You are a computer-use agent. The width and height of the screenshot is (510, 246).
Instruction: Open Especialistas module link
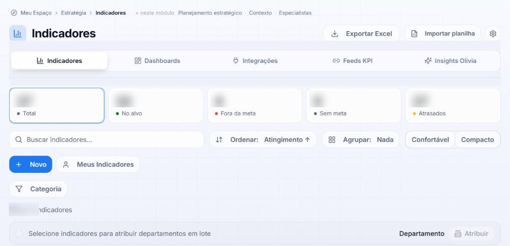295,13
